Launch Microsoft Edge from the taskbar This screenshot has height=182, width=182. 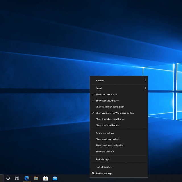[x=27, y=178]
